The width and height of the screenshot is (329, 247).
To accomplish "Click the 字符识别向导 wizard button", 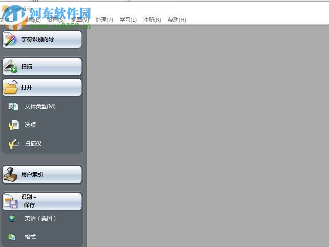I will pos(42,39).
